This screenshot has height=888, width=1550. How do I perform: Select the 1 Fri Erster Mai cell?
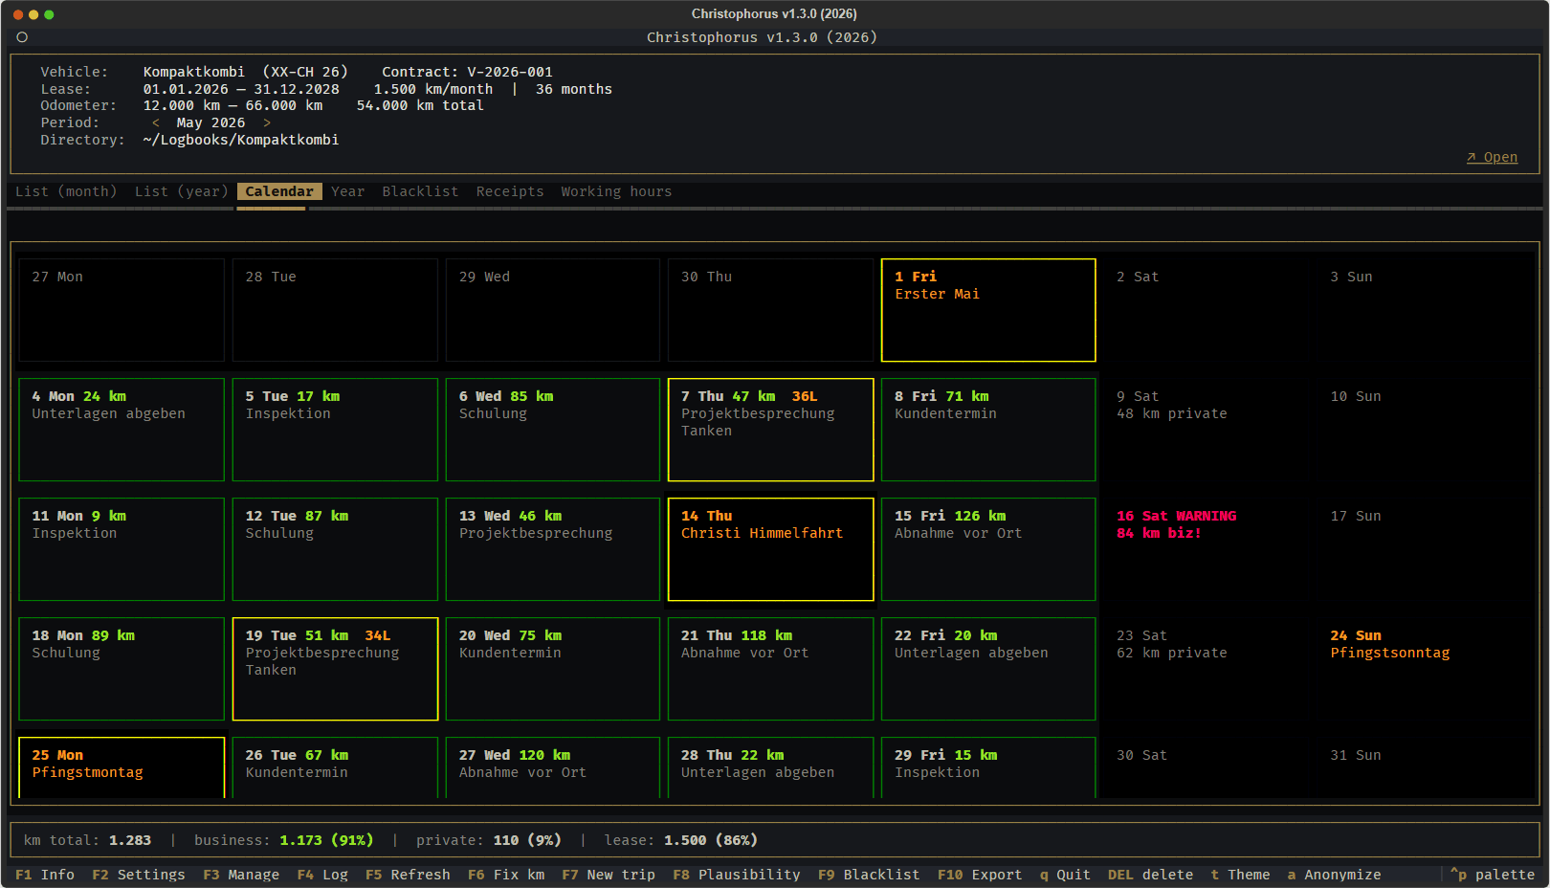(988, 310)
